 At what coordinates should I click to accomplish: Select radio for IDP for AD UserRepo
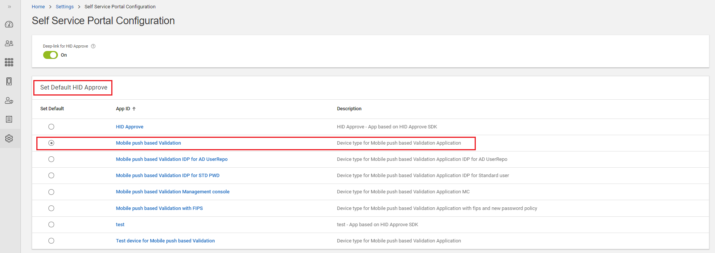coord(51,159)
